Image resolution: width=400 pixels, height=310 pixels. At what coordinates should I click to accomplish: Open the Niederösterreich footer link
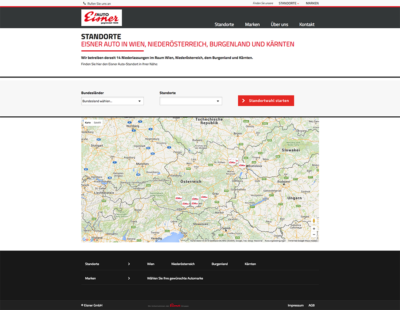(183, 264)
